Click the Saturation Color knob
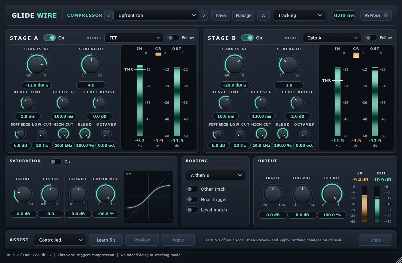Image resolution: width=402 pixels, height=263 pixels. 51,194
